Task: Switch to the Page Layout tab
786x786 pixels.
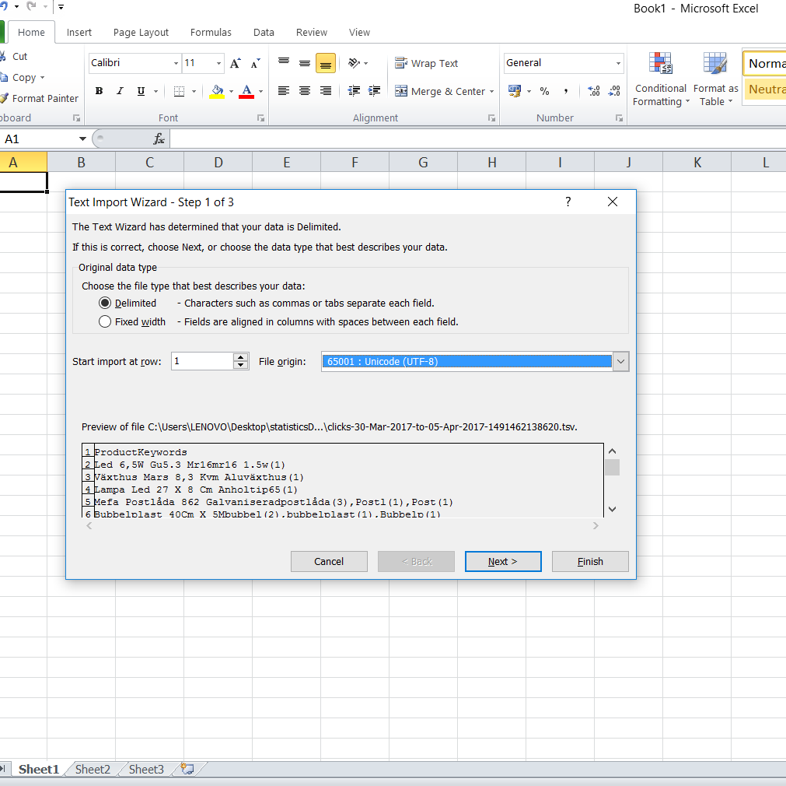Action: tap(141, 32)
